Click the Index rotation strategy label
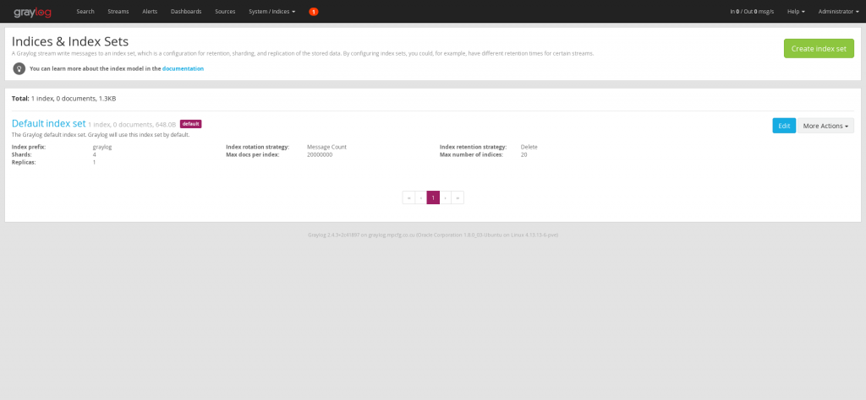 coord(257,147)
